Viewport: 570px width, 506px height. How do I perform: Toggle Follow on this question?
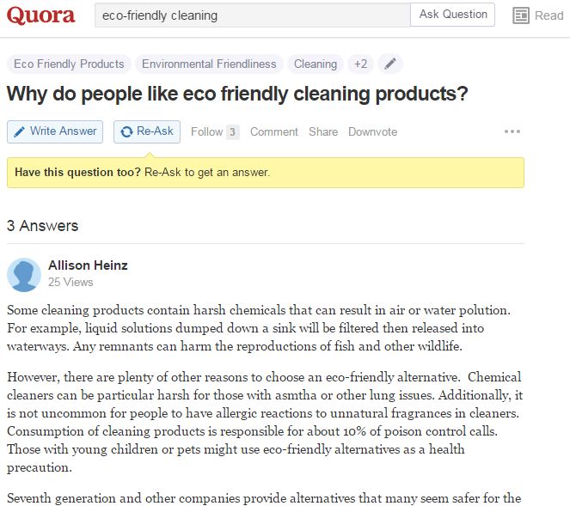tap(207, 131)
